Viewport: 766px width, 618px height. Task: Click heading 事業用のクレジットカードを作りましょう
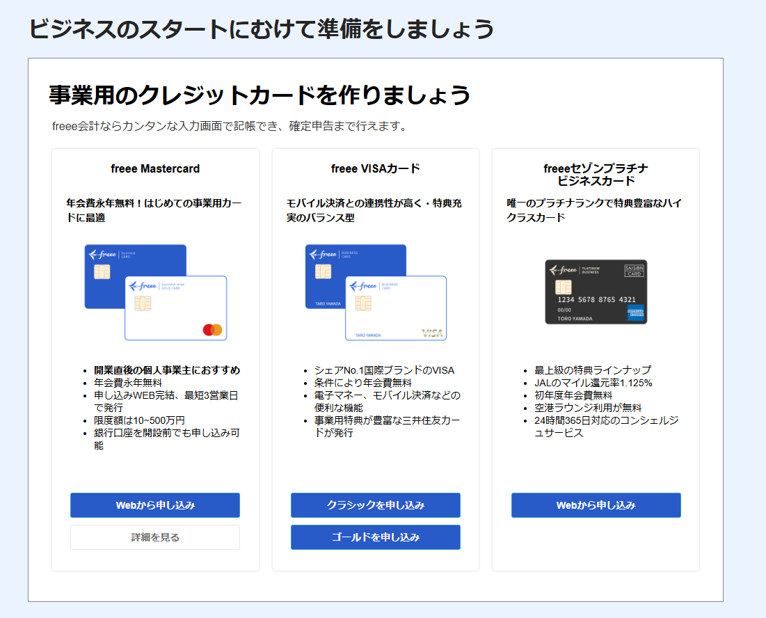[260, 95]
